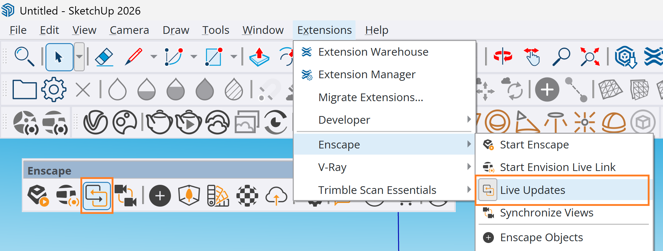Image resolution: width=663 pixels, height=251 pixels.
Task: Start interactive render teapot with play
Action: point(188,122)
